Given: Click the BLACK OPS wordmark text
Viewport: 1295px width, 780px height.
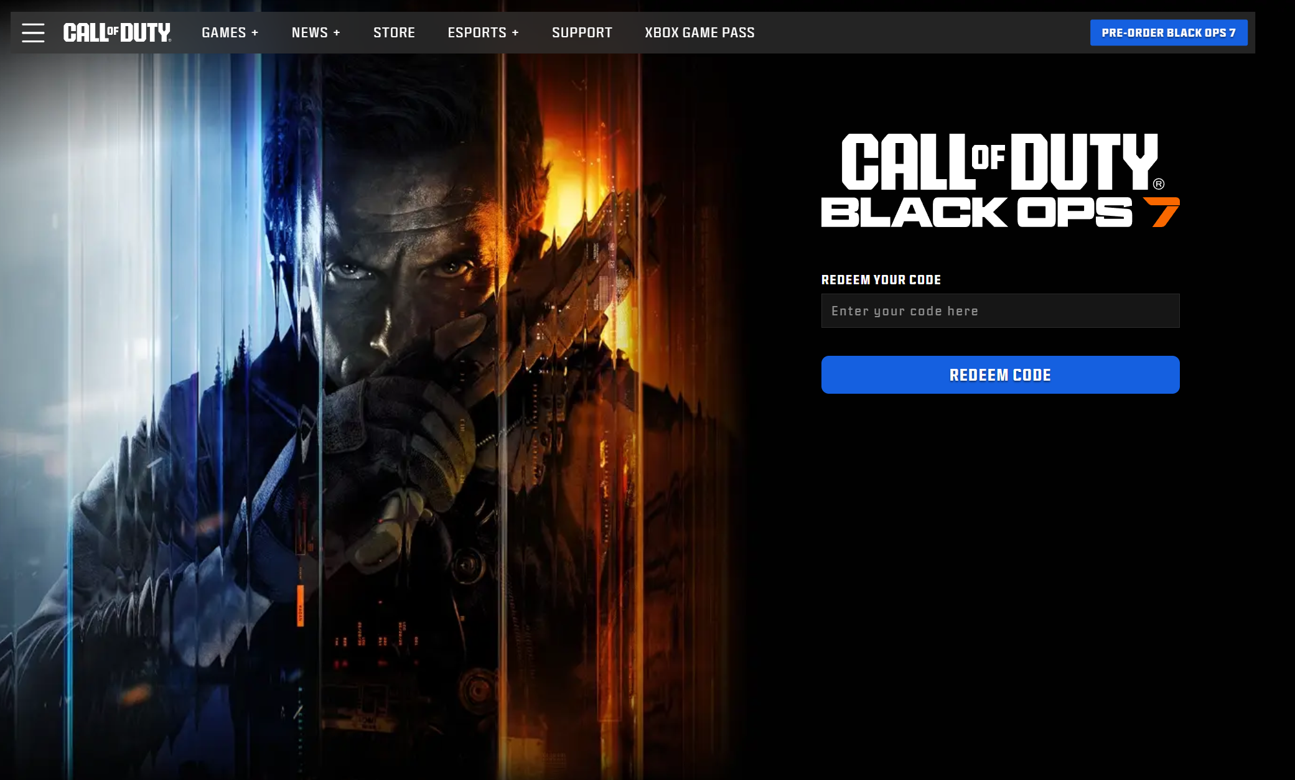Looking at the screenshot, I should 976,213.
